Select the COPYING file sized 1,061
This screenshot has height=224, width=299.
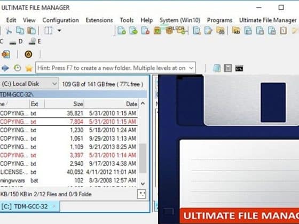69,138
